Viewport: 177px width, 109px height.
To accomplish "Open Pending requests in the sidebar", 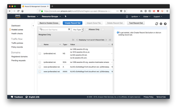I will tap(18, 61).
